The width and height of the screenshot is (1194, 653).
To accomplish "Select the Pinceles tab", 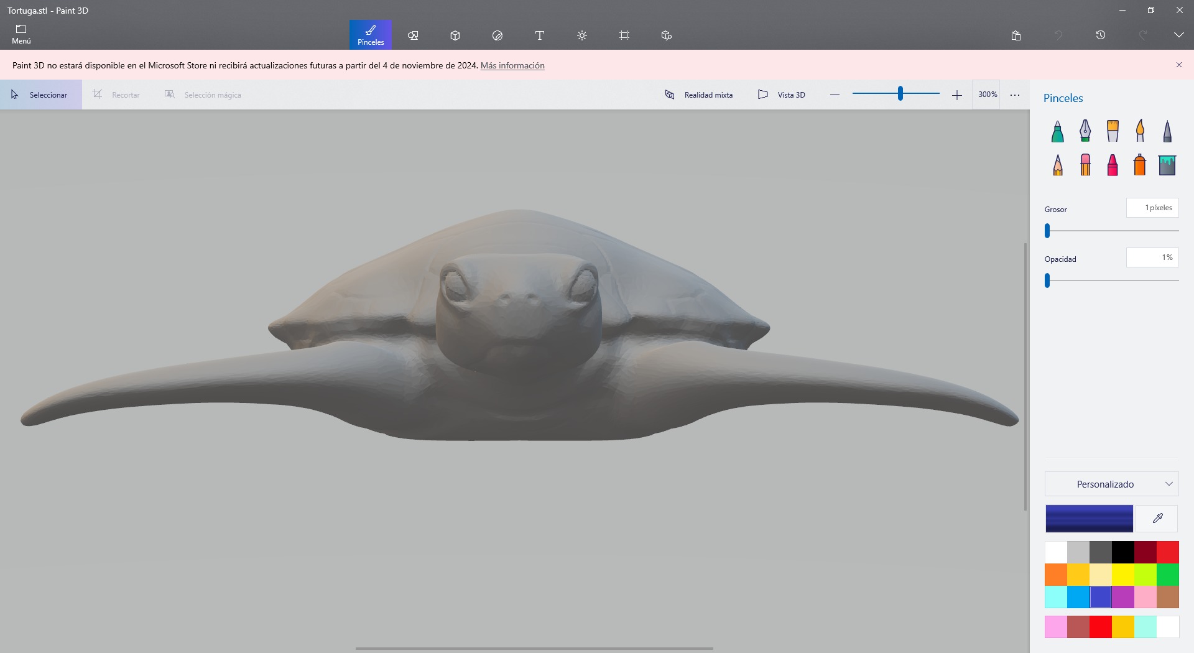I will tap(371, 35).
